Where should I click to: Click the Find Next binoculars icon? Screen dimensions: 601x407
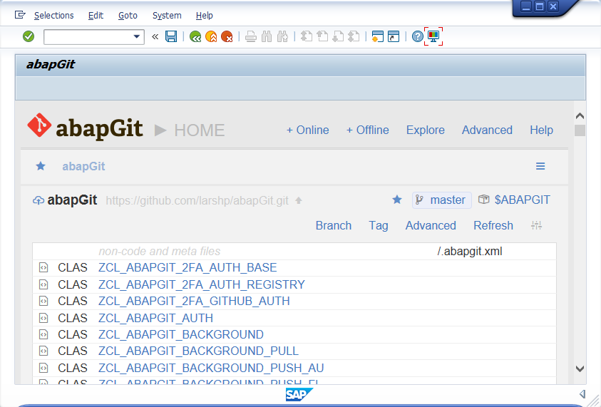coord(282,36)
